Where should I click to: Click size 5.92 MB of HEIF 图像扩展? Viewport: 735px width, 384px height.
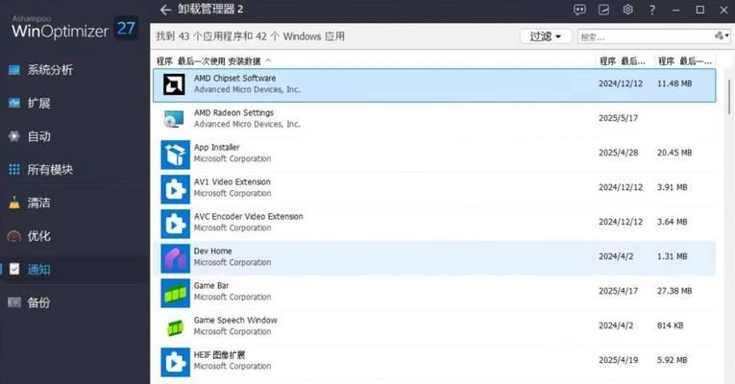672,361
